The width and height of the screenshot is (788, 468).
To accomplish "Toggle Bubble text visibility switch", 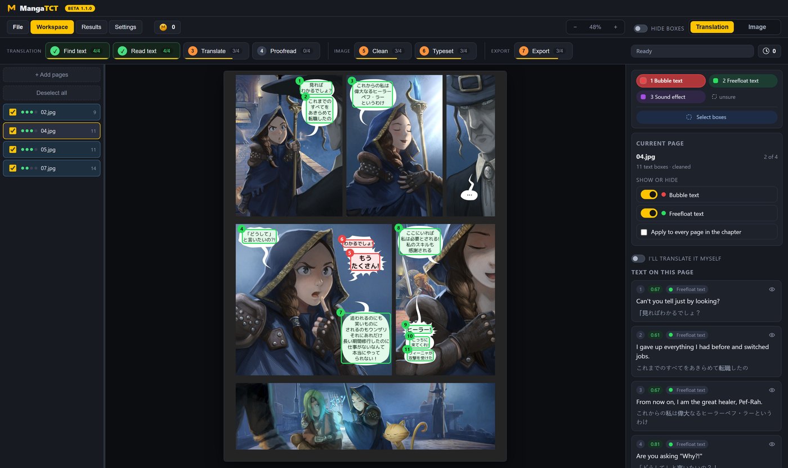I will [649, 195].
